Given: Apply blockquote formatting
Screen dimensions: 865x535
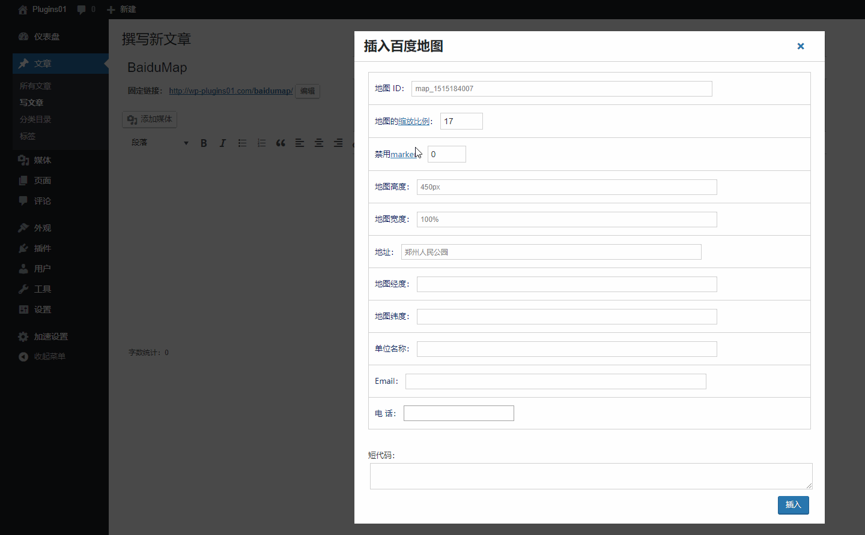Looking at the screenshot, I should [281, 143].
